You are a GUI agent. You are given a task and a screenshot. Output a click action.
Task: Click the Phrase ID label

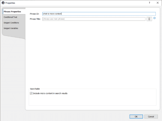coord(35,14)
